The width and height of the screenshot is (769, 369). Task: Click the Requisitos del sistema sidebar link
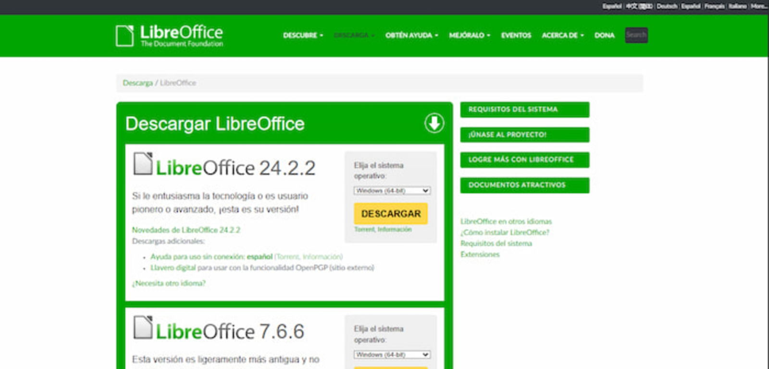[496, 244]
